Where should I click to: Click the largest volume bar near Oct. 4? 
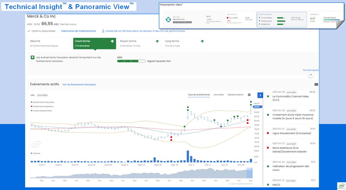pos(188,157)
